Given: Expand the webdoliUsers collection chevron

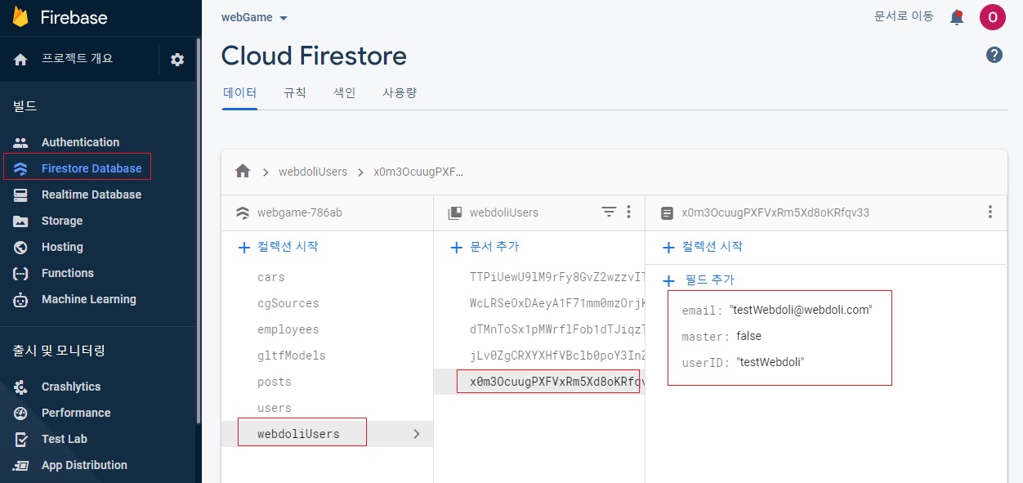Looking at the screenshot, I should pos(416,434).
